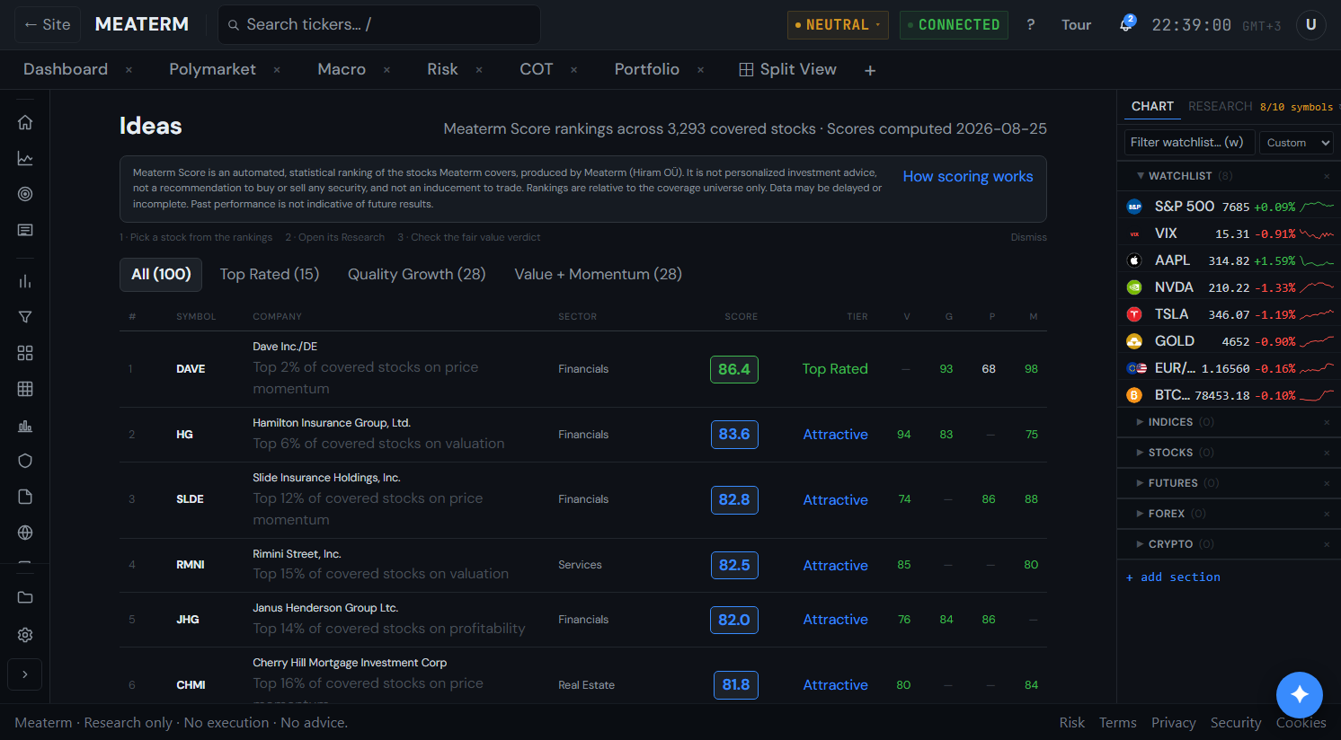Click the table grid icon in sidebar

[25, 389]
